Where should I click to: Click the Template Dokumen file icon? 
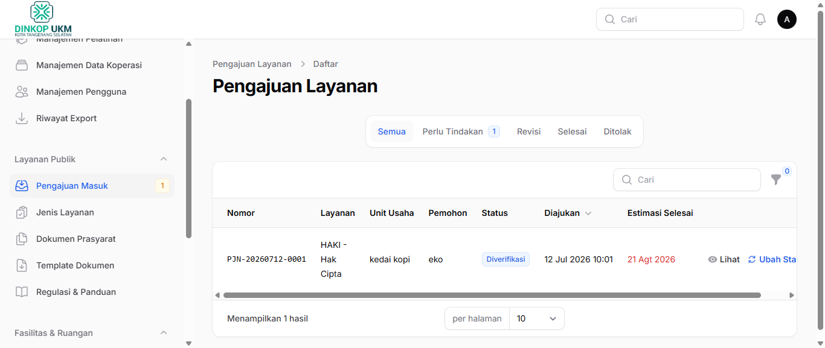click(x=22, y=265)
